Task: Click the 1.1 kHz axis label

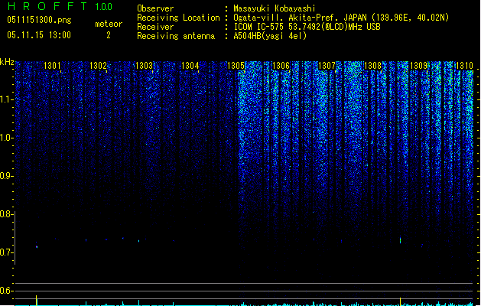Action: 6,99
